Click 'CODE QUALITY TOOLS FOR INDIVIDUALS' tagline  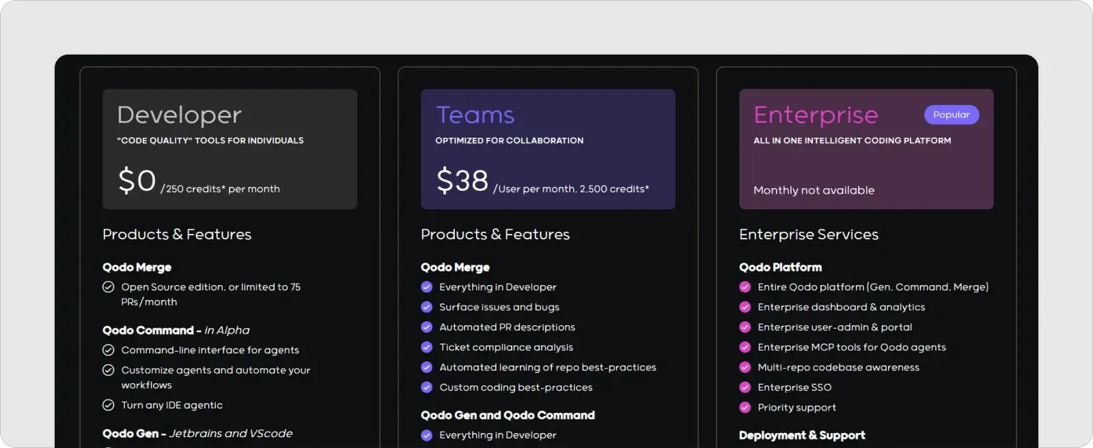(x=210, y=140)
